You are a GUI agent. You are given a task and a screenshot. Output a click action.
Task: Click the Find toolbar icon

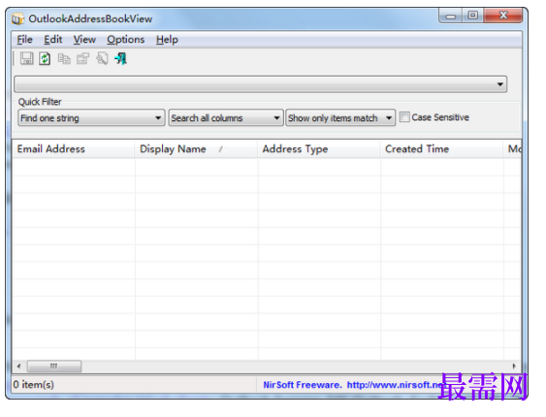pos(102,58)
